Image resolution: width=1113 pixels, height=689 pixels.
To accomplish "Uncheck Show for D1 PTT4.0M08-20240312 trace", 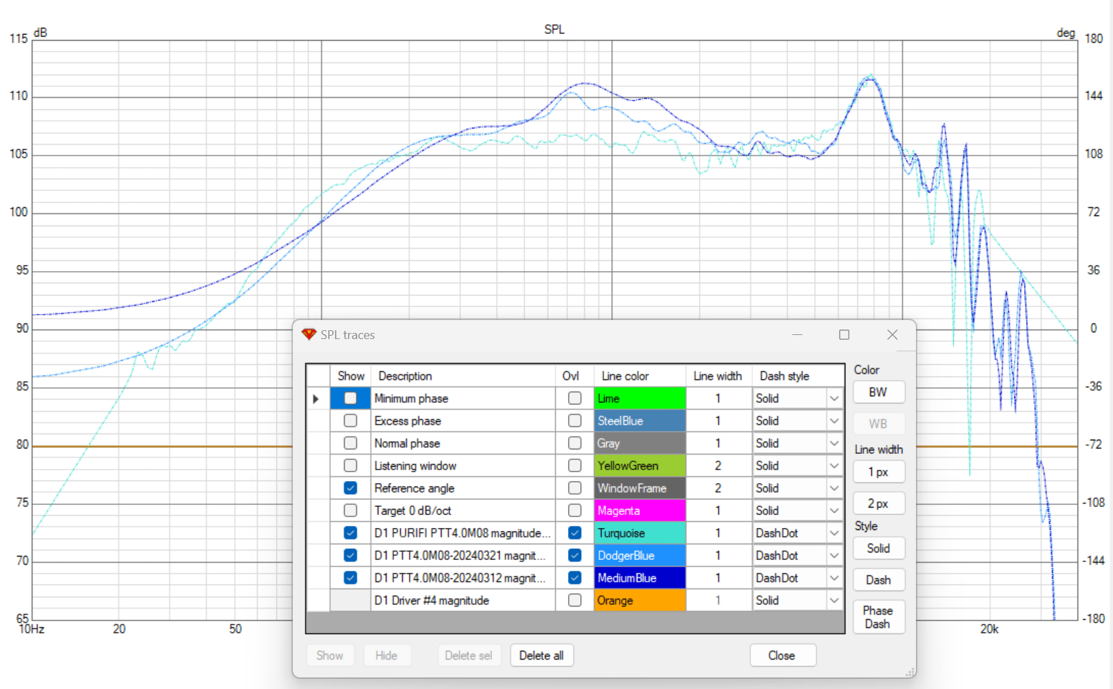I will 351,578.
